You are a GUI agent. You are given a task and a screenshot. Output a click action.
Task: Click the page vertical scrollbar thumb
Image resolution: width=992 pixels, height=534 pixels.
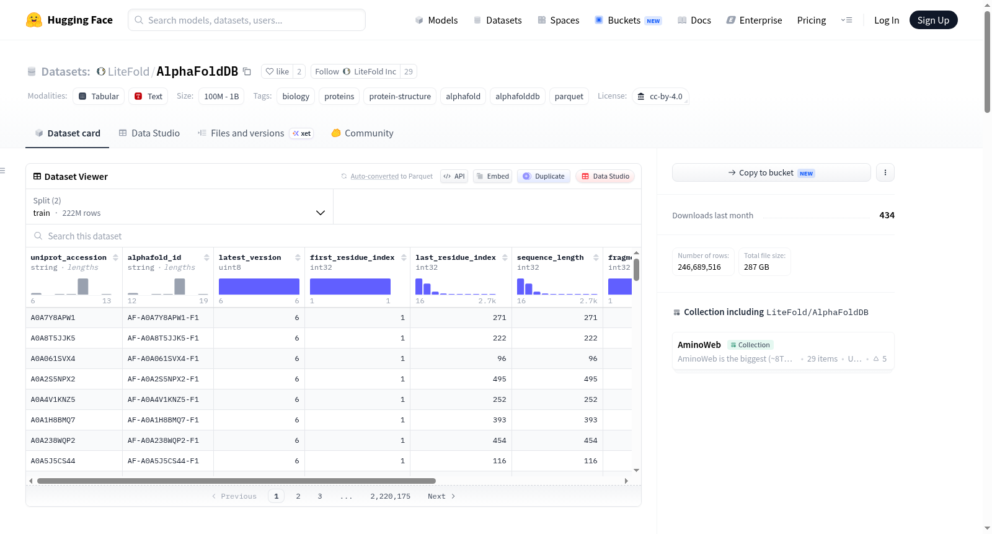(987, 62)
